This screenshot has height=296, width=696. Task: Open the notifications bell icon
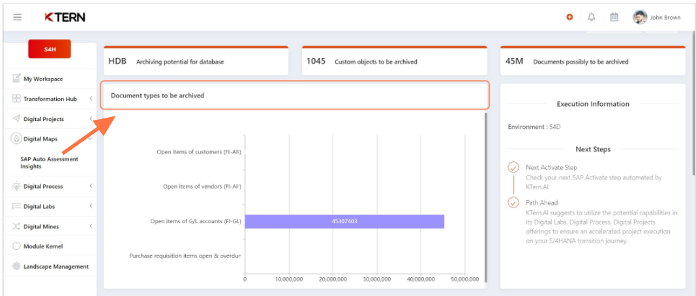coord(591,18)
